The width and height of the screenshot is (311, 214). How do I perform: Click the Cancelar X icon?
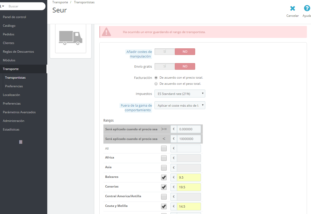[x=292, y=8]
